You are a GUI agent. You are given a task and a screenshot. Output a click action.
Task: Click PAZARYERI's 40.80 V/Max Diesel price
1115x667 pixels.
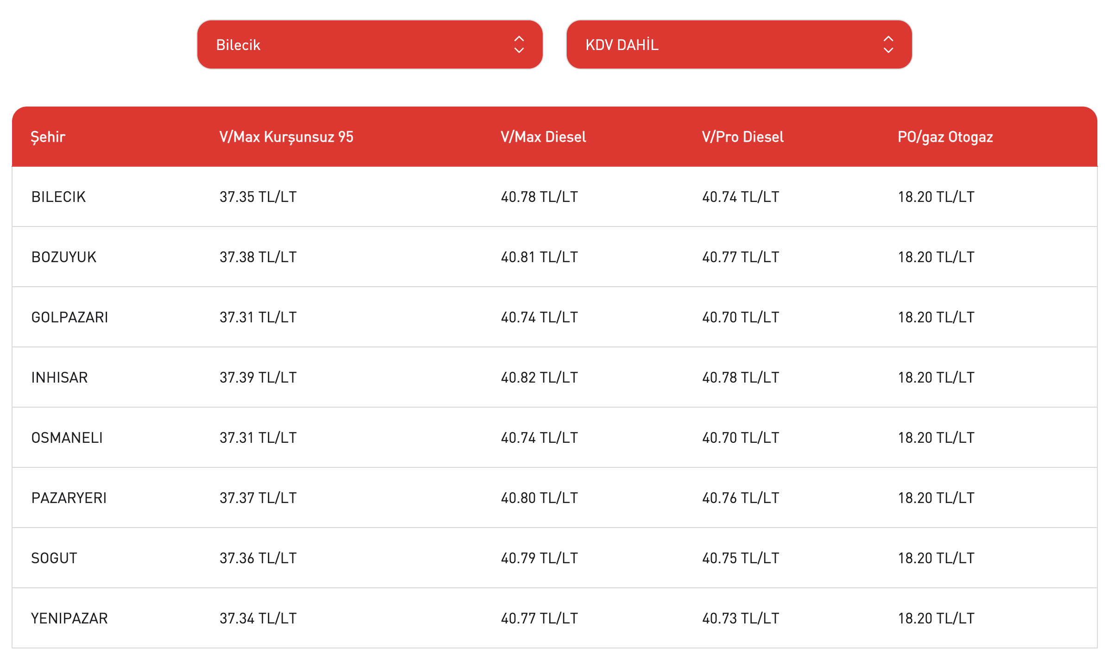(x=539, y=498)
